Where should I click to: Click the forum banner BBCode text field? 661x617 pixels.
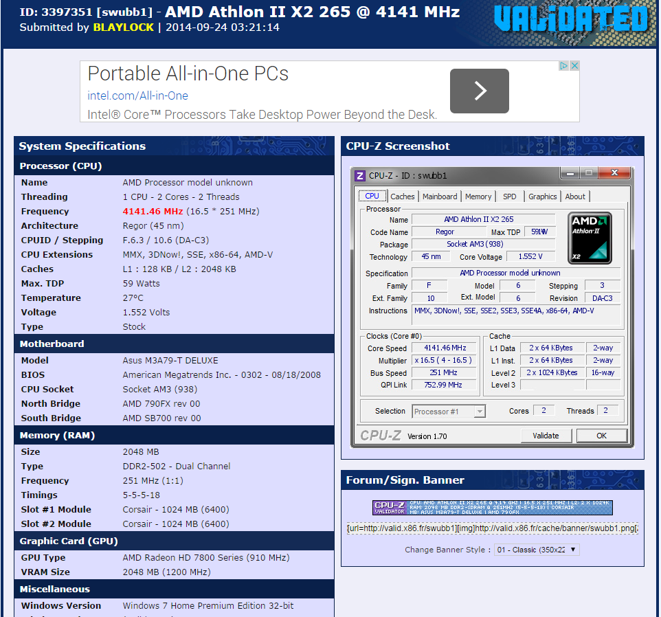pos(493,528)
